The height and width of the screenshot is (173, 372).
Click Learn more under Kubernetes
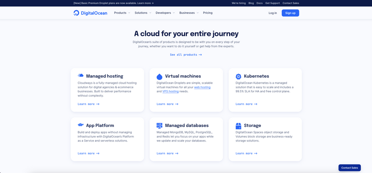tap(246, 104)
